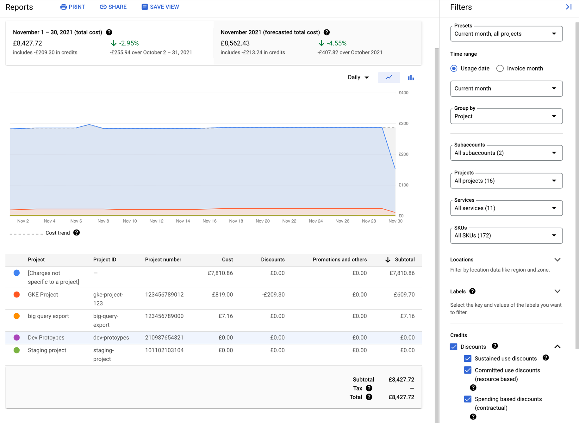Open the Daily aggregation dropdown
The height and width of the screenshot is (423, 579).
click(358, 77)
